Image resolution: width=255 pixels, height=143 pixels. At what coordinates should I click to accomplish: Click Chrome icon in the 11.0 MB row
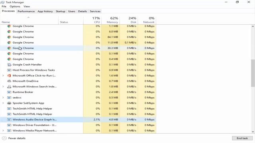tap(9, 43)
